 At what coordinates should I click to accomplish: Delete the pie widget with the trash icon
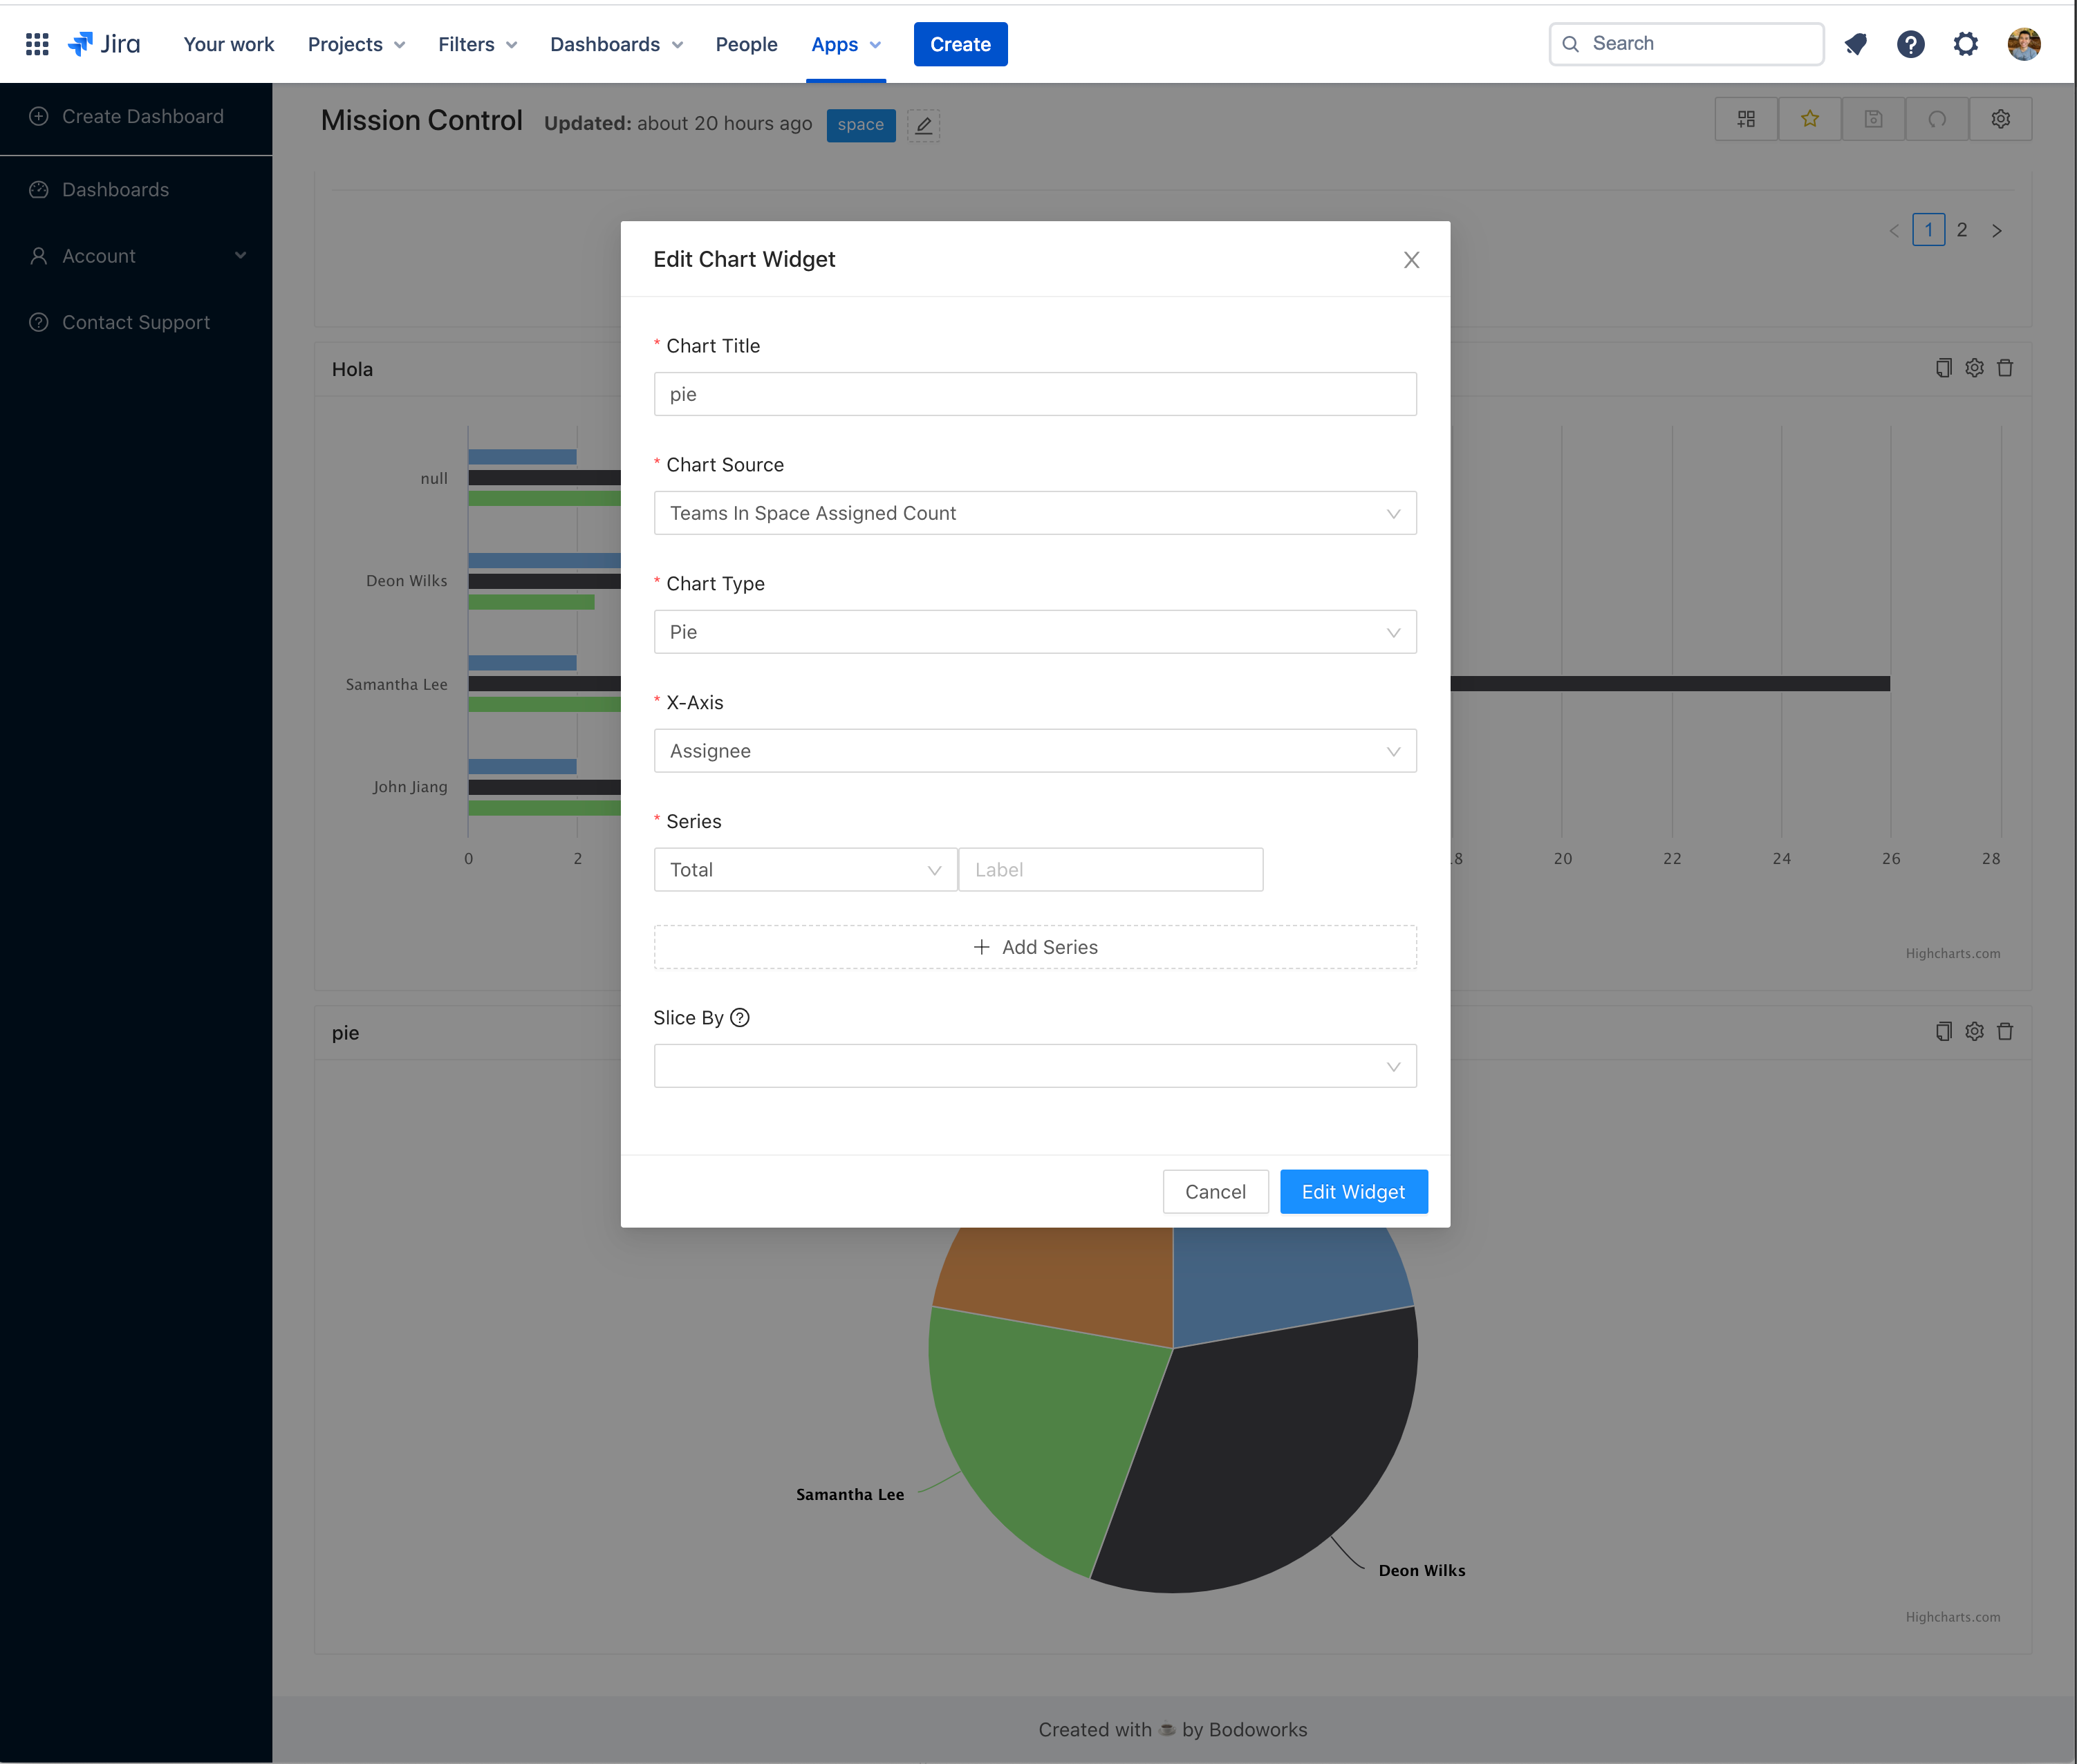pos(2006,1031)
